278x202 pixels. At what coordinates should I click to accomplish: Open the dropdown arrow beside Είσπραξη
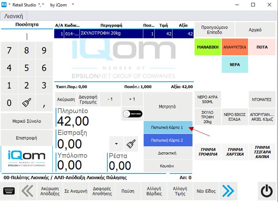click(116, 144)
